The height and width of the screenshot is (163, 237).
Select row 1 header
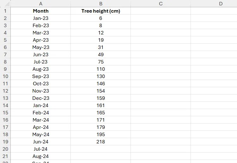(5, 11)
